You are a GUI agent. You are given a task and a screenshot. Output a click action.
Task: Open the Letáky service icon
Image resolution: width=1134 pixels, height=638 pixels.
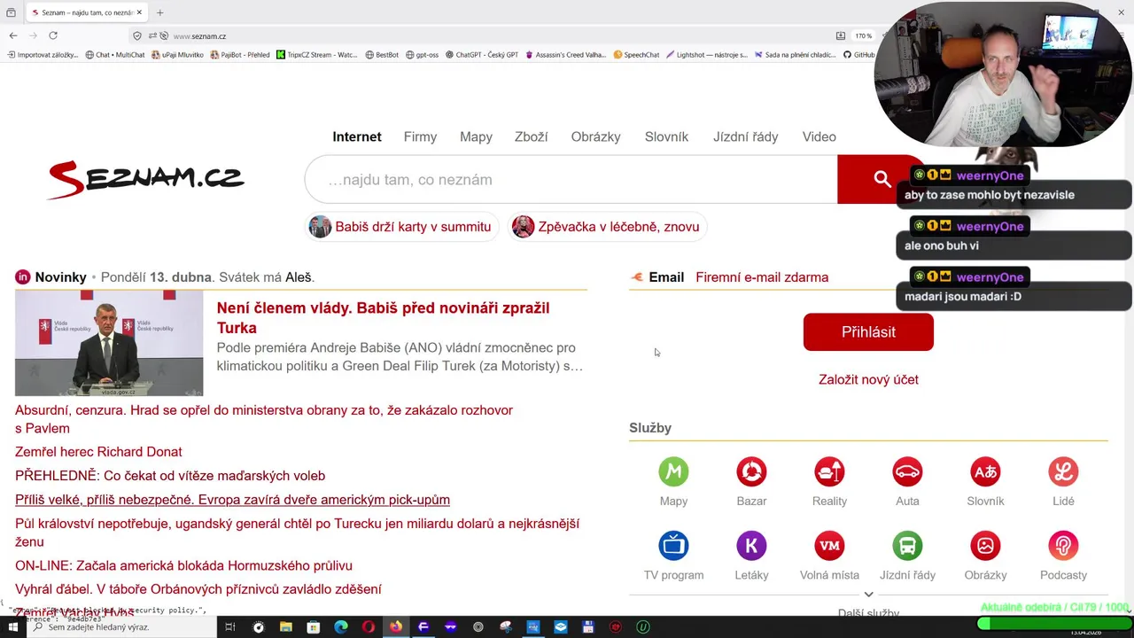click(751, 546)
